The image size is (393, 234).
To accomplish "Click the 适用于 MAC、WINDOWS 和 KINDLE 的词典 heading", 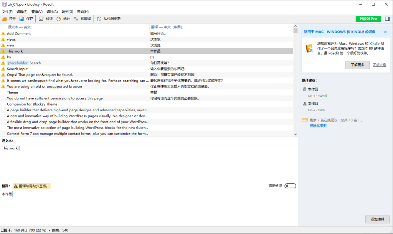I will [x=340, y=32].
